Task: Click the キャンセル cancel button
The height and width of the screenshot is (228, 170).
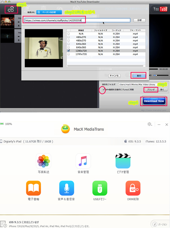Action: [x=114, y=76]
